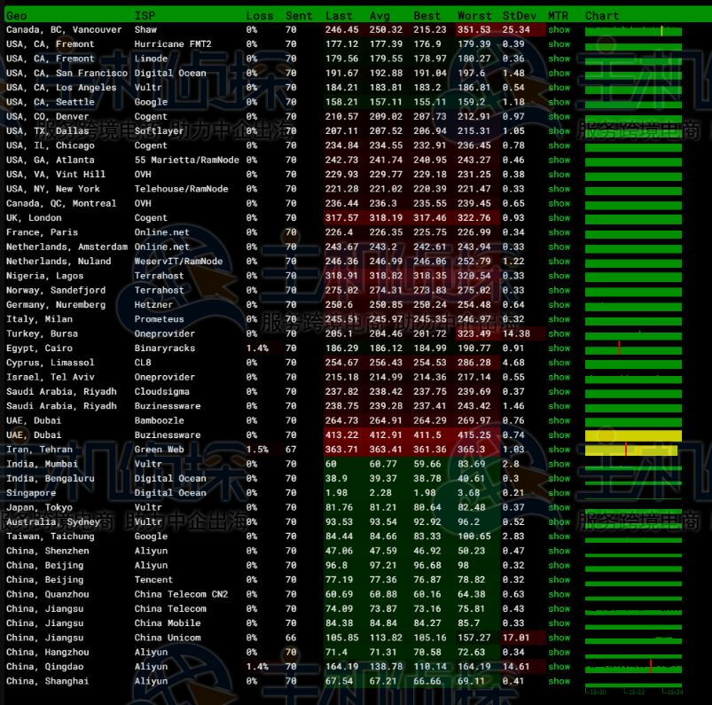Image resolution: width=712 pixels, height=705 pixels.
Task: Open show link for China Unicom Jiangsu
Action: tap(559, 638)
